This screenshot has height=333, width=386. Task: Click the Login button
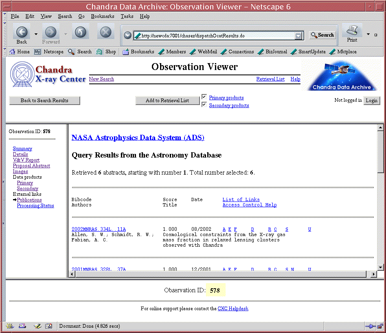pyautogui.click(x=371, y=101)
